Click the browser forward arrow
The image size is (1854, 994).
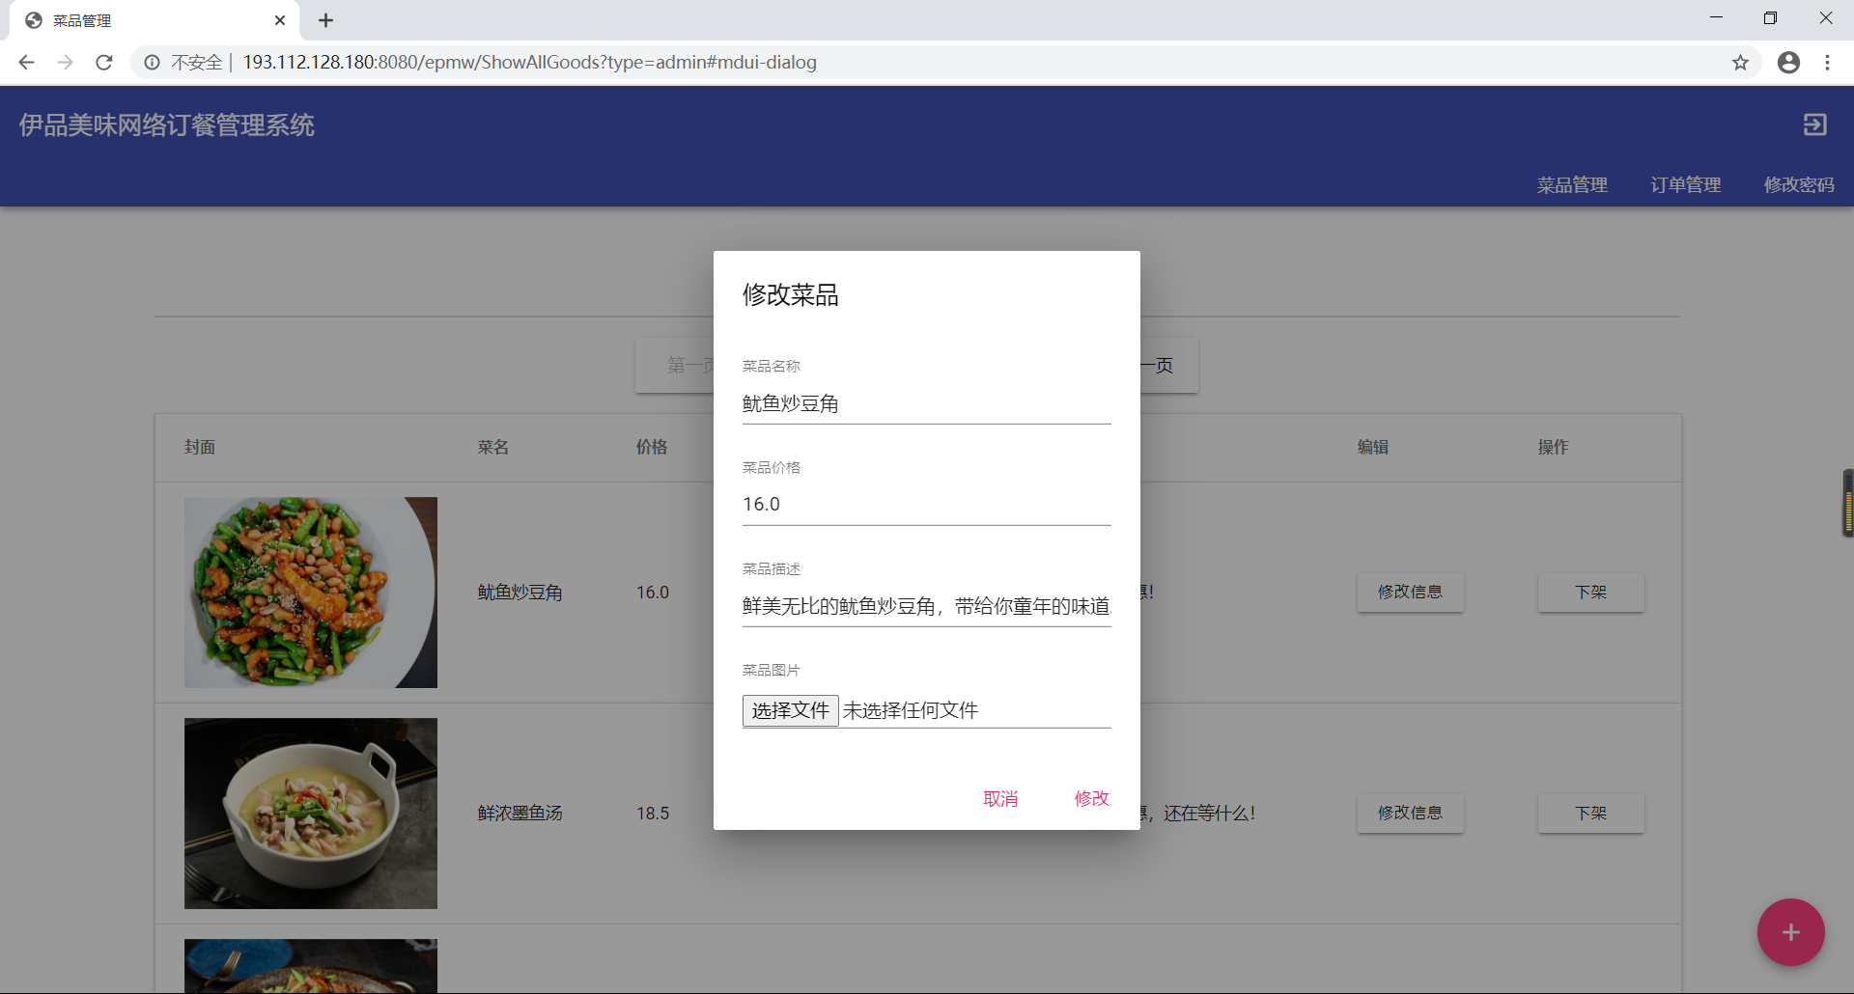click(65, 62)
